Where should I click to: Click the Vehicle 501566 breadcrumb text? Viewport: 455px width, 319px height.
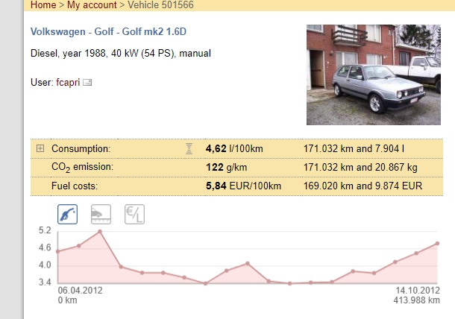point(161,5)
